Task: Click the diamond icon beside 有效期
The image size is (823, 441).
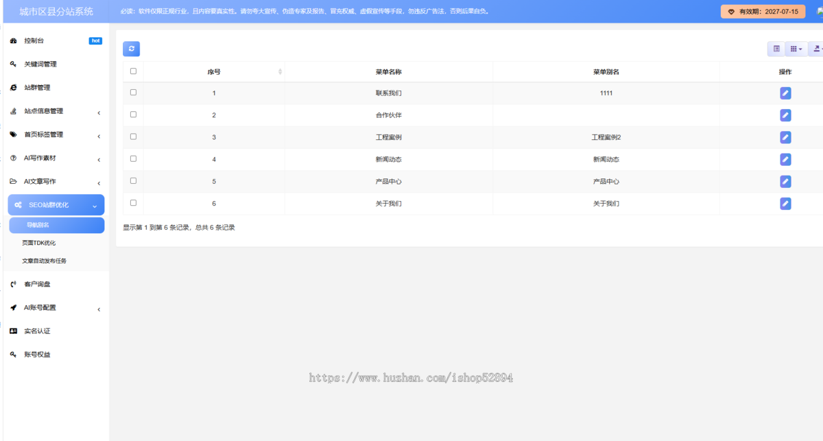Action: pyautogui.click(x=732, y=12)
